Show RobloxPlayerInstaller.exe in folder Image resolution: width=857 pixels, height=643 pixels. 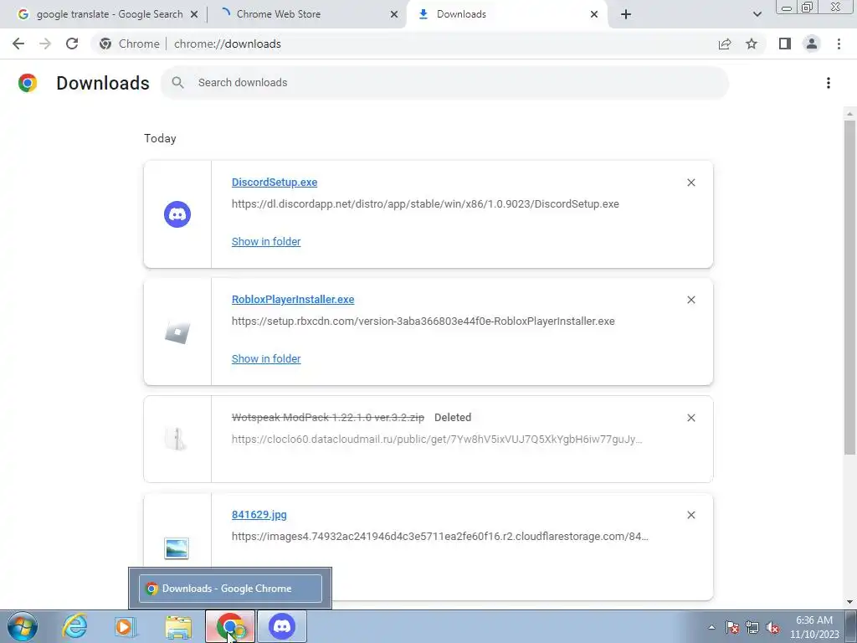[266, 358]
